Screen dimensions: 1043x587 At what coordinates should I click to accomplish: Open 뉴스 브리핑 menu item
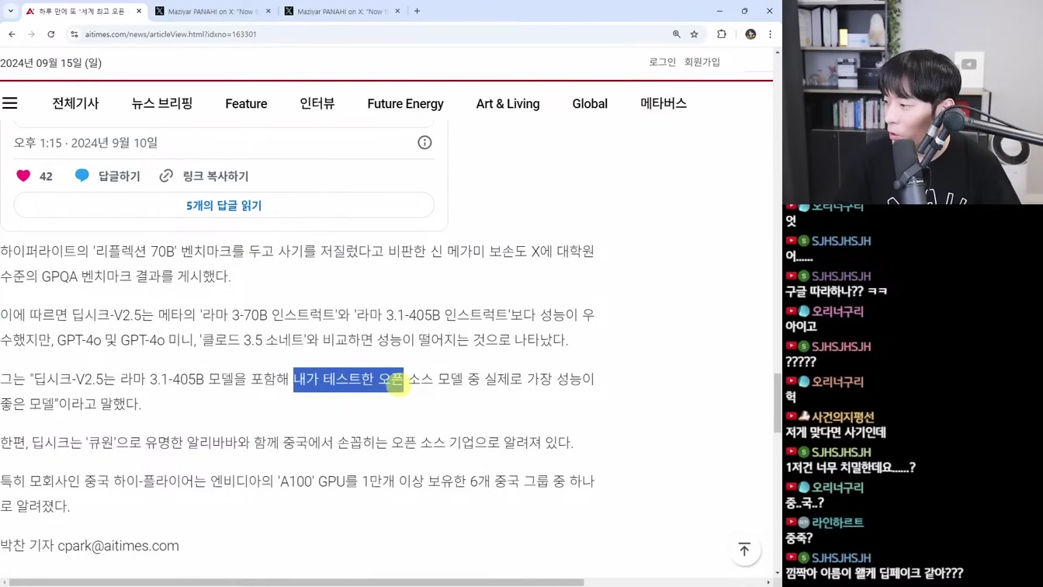pos(162,103)
